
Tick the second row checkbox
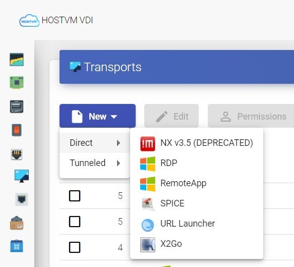75,222
